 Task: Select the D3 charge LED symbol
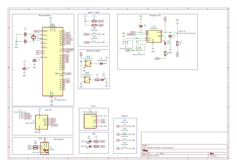coord(165,43)
